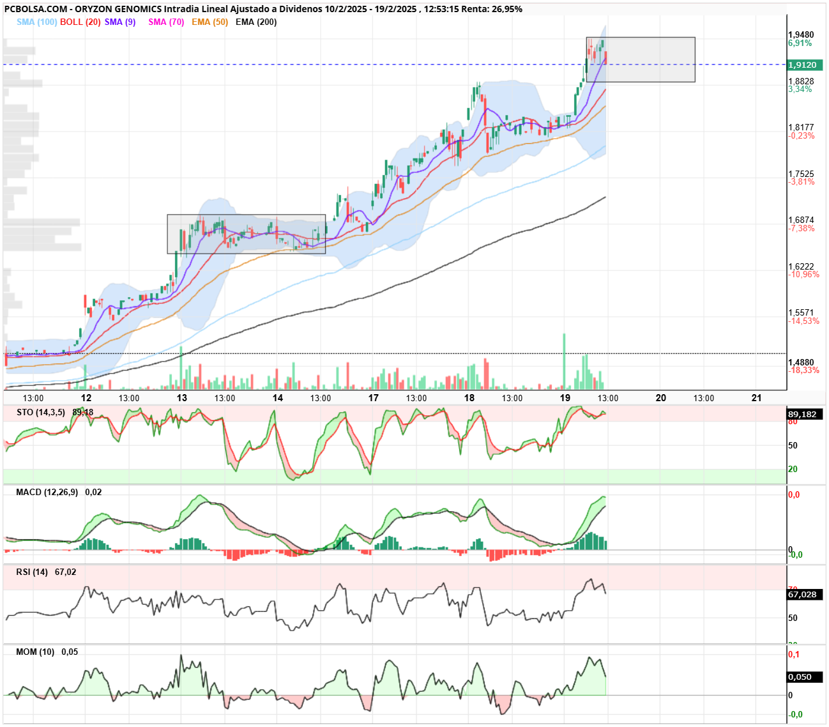The width and height of the screenshot is (829, 727).
Task: Click date 14 on the time axis
Action: (x=278, y=398)
